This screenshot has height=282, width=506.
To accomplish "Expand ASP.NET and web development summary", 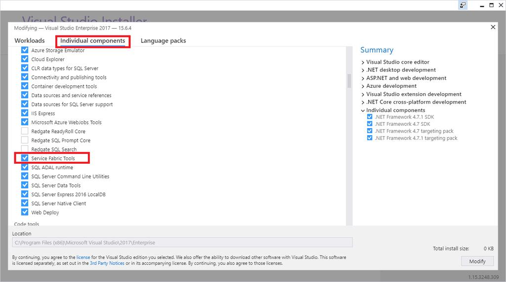I will [363, 78].
